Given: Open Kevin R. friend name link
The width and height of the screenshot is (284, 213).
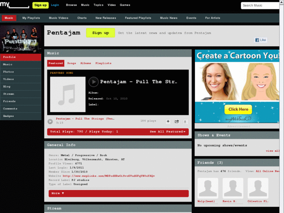Looking at the screenshot, I should pos(229,201).
